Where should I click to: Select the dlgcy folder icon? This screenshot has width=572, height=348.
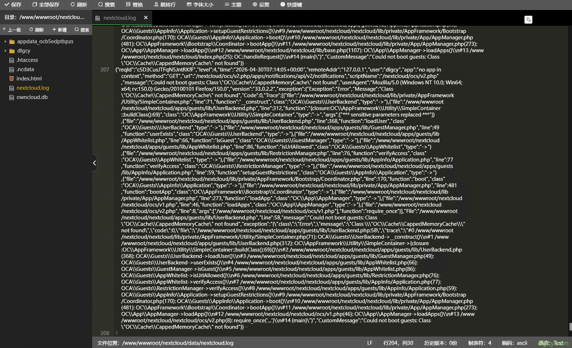12,51
